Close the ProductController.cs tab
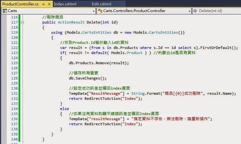The image size is (241, 144). coord(49,4)
